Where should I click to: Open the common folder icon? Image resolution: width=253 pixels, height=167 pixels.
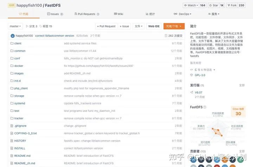[x=12, y=51]
